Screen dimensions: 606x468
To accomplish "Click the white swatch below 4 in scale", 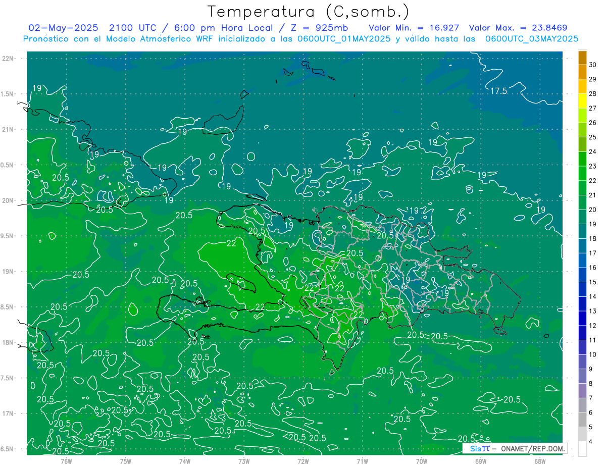I will [583, 449].
